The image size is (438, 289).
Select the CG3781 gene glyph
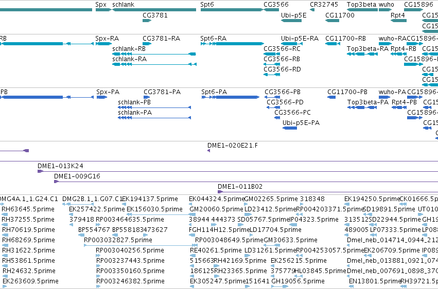tap(147, 21)
